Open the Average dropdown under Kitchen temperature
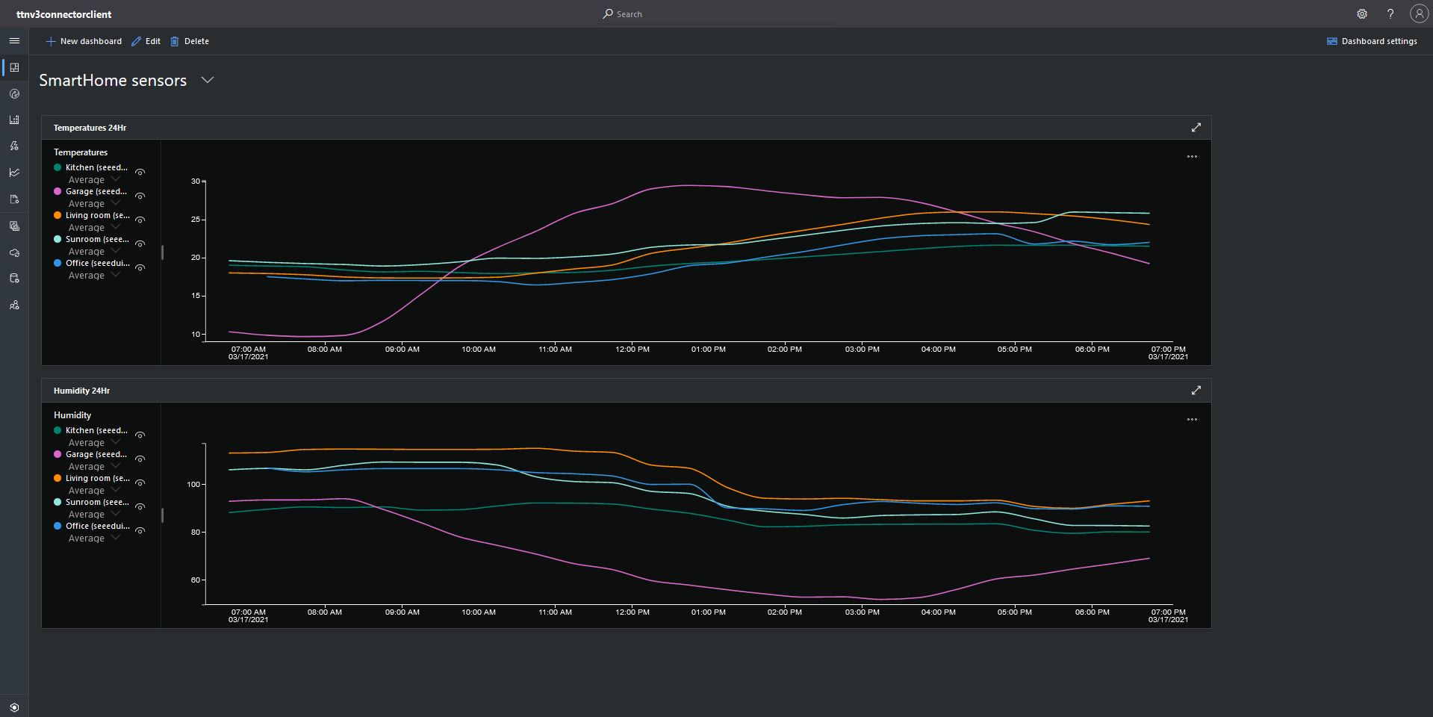 point(94,180)
